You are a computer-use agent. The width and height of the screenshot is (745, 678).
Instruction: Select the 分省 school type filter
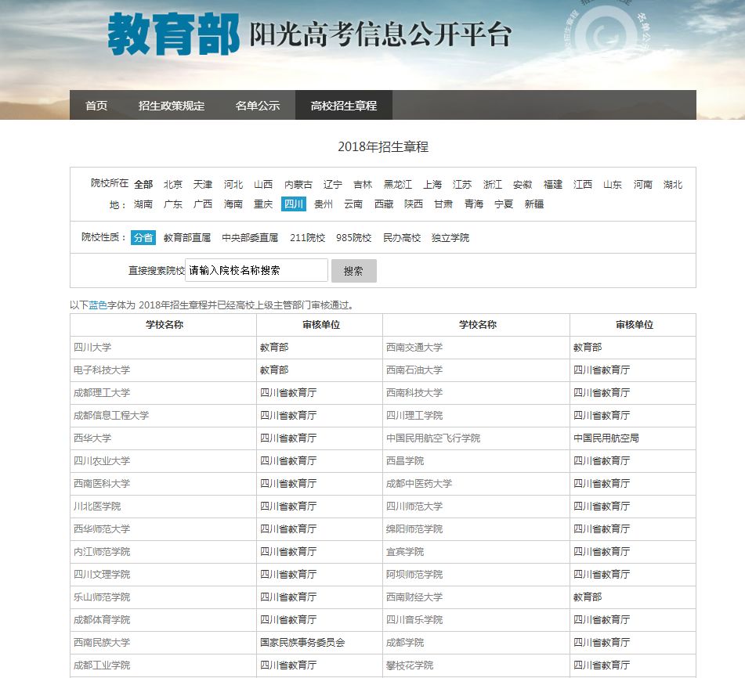pyautogui.click(x=143, y=237)
